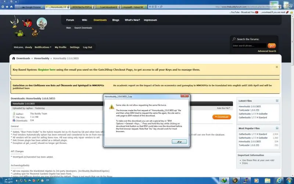Open the Rate this File dropdown
The width and height of the screenshot is (294, 184).
[223, 108]
